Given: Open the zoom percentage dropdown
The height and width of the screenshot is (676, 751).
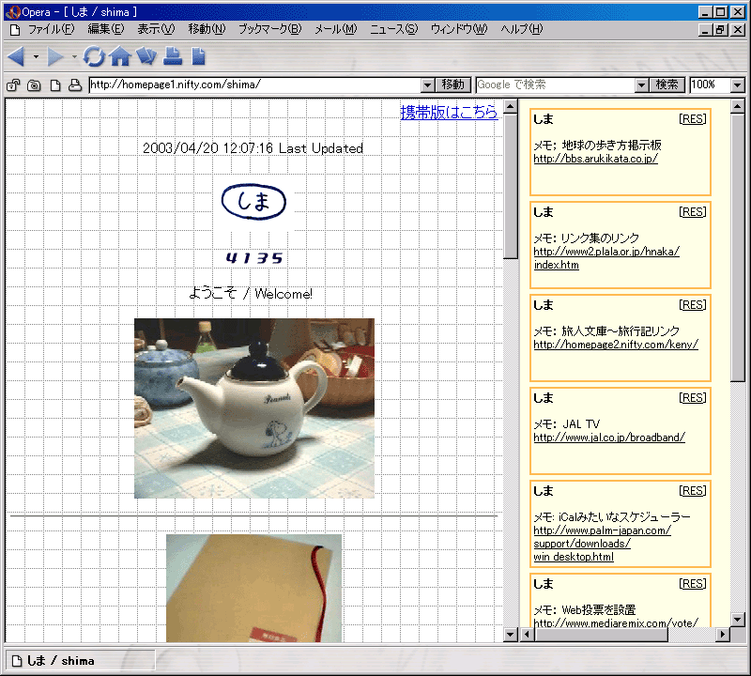Looking at the screenshot, I should (x=738, y=85).
